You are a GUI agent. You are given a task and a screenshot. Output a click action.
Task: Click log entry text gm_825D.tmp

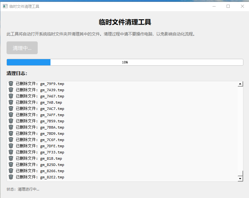[52, 165]
